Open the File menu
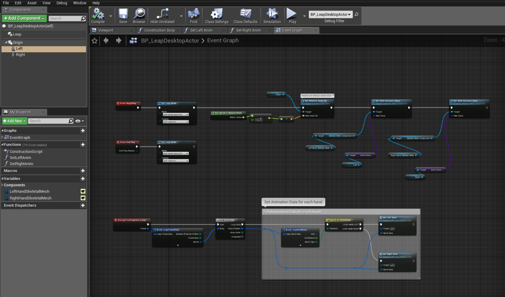This screenshot has width=505, height=297. click(x=6, y=3)
